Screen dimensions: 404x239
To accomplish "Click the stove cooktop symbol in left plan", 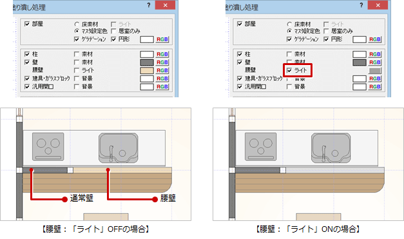I will point(48,146).
